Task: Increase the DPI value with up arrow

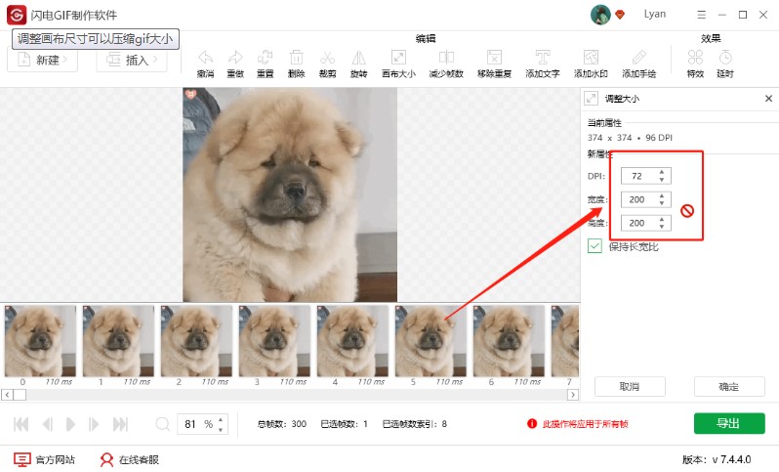Action: point(662,172)
